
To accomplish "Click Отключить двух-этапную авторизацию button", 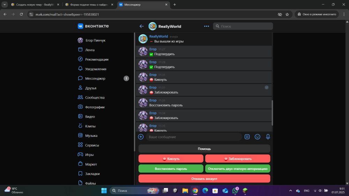I will pyautogui.click(x=238, y=169).
